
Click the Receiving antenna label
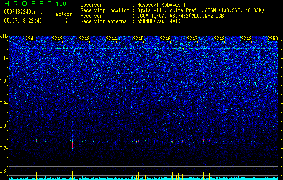pyautogui.click(x=103, y=21)
